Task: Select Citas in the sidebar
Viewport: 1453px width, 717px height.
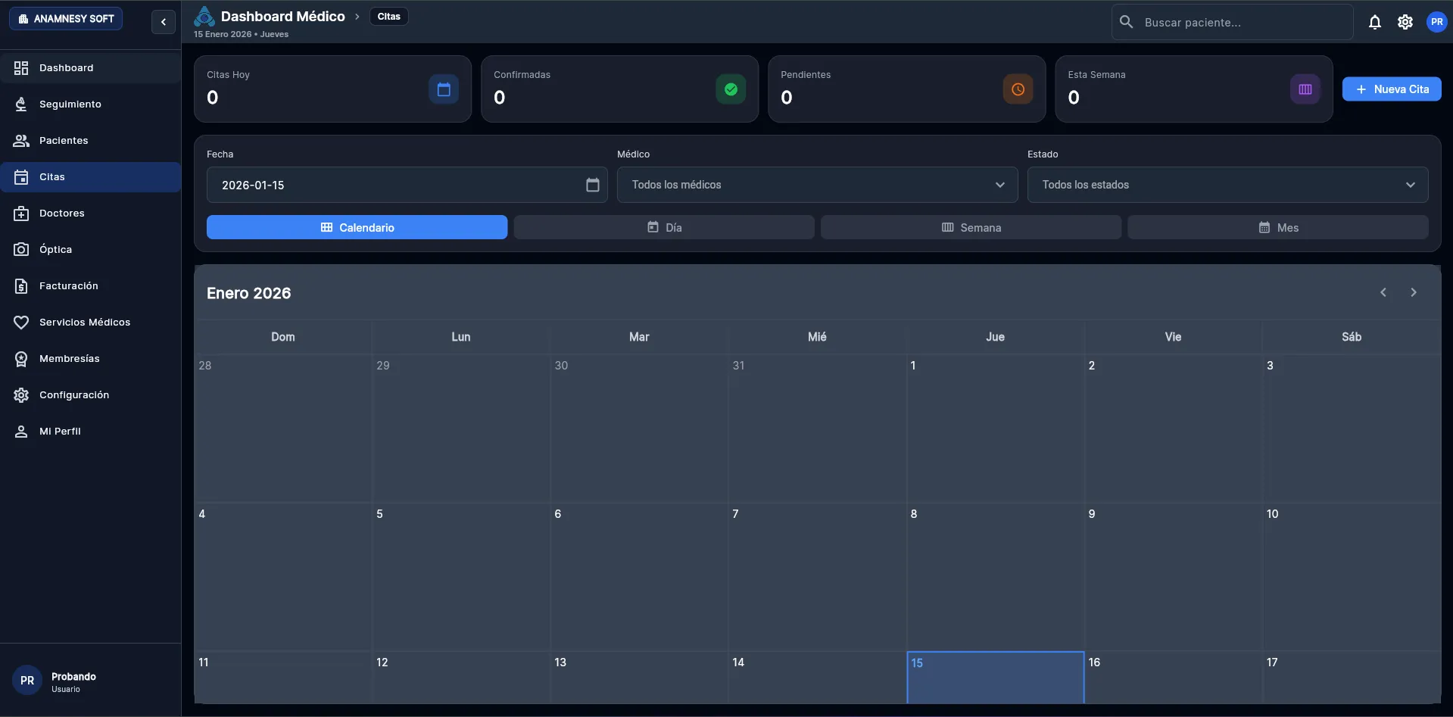Action: [91, 177]
